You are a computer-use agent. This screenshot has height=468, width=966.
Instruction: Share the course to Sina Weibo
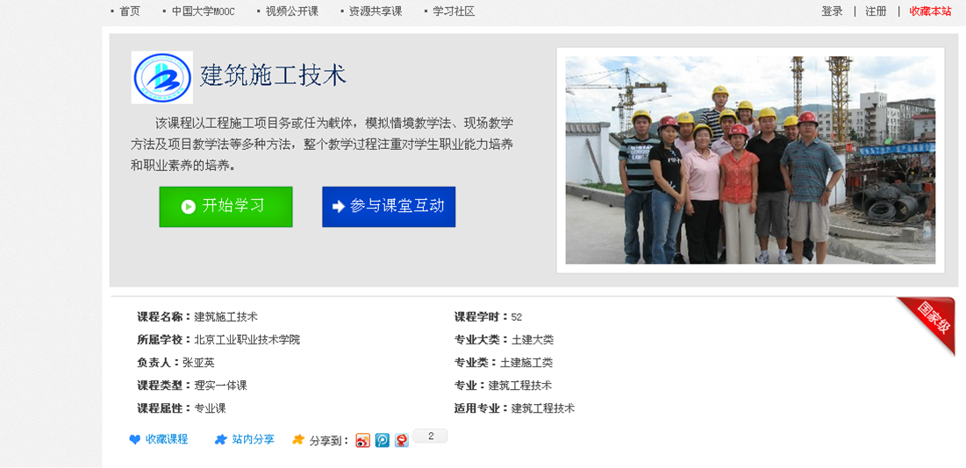[363, 440]
